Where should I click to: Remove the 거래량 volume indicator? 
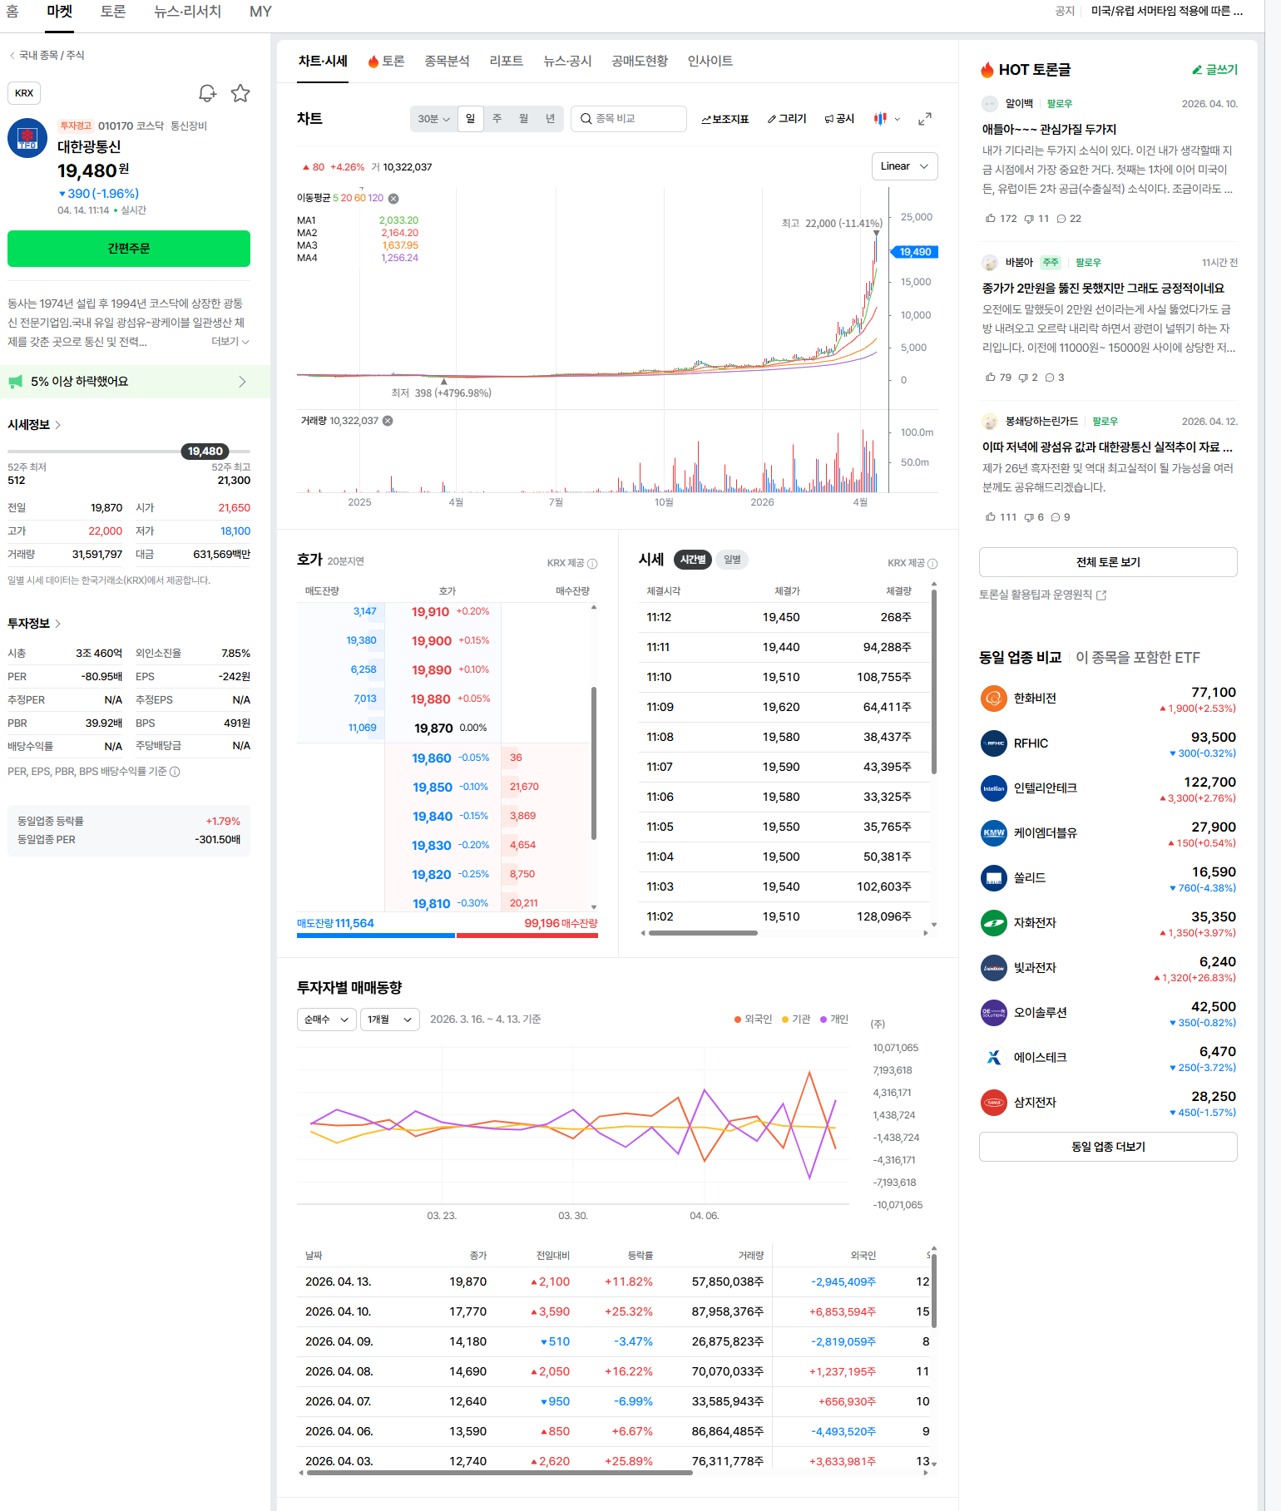tap(388, 421)
